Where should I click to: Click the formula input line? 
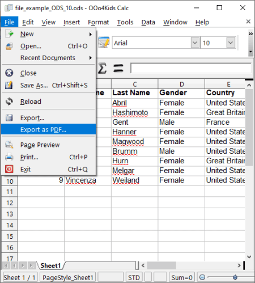191,68
